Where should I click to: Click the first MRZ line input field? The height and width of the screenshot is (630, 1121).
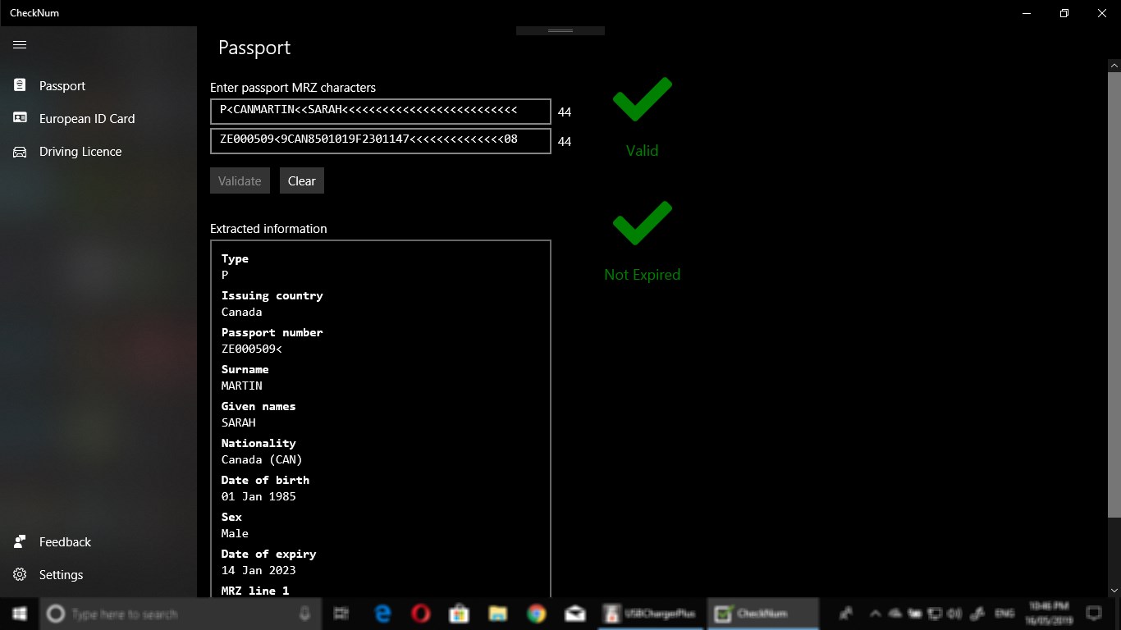click(x=380, y=111)
